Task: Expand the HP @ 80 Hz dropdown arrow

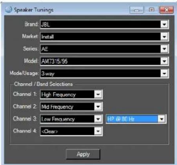Action: click(162, 119)
